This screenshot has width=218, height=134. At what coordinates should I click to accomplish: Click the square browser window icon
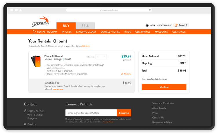(12, 10)
